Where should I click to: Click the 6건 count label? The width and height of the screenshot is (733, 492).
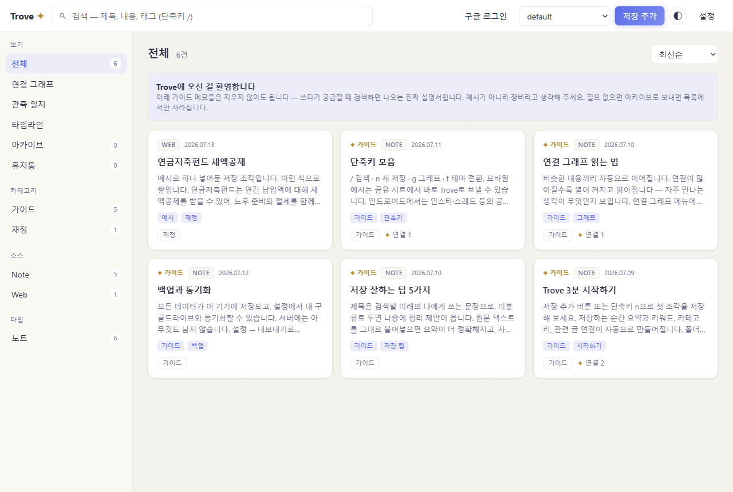pos(182,55)
